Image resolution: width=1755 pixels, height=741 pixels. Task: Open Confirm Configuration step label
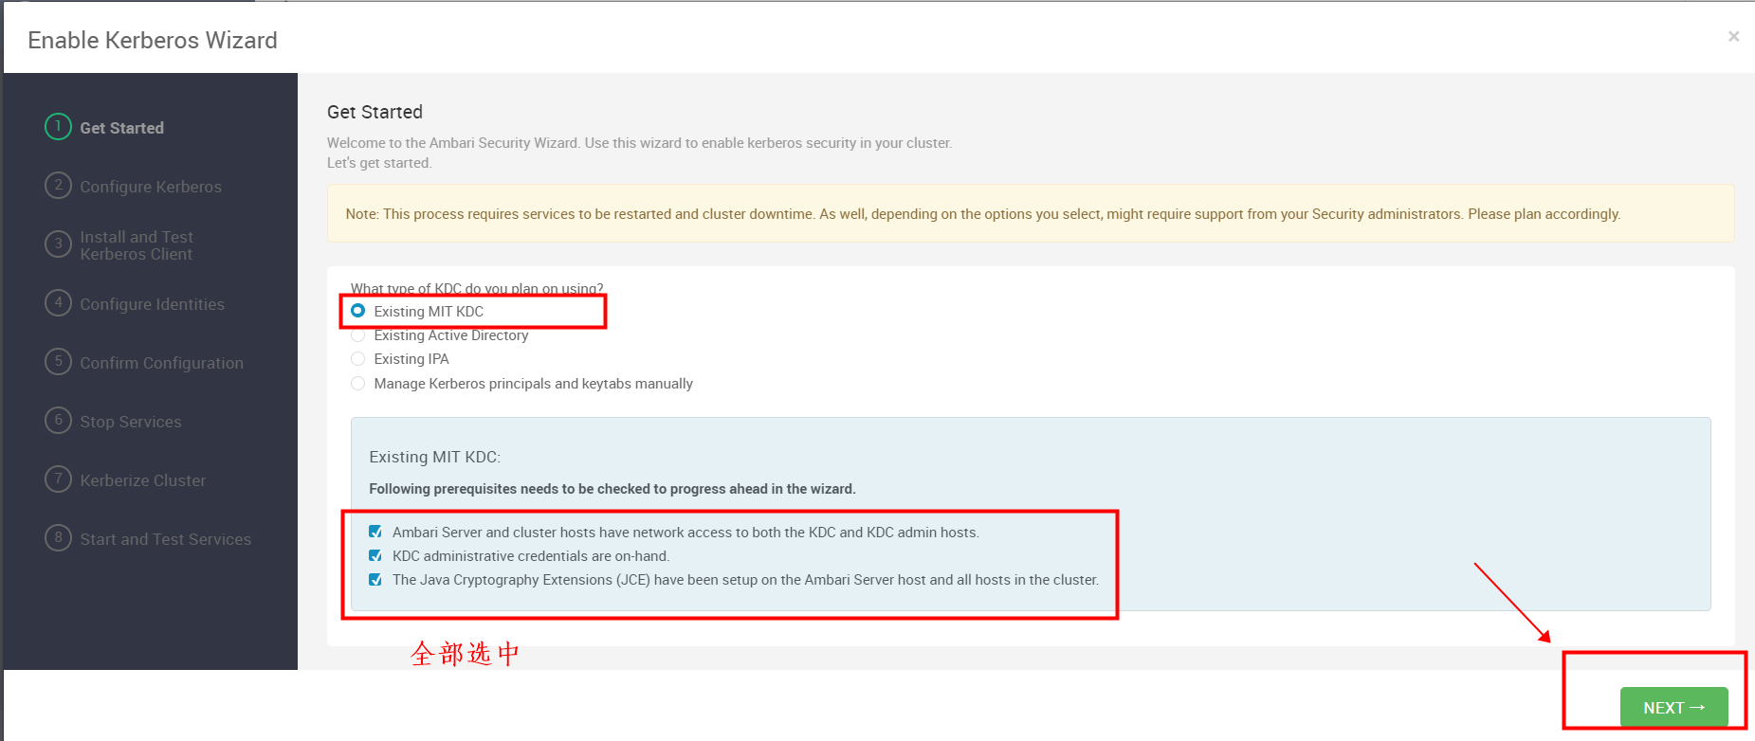161,363
